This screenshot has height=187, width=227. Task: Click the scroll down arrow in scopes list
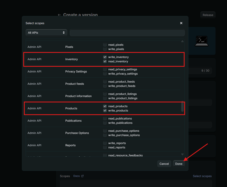[x=182, y=154]
